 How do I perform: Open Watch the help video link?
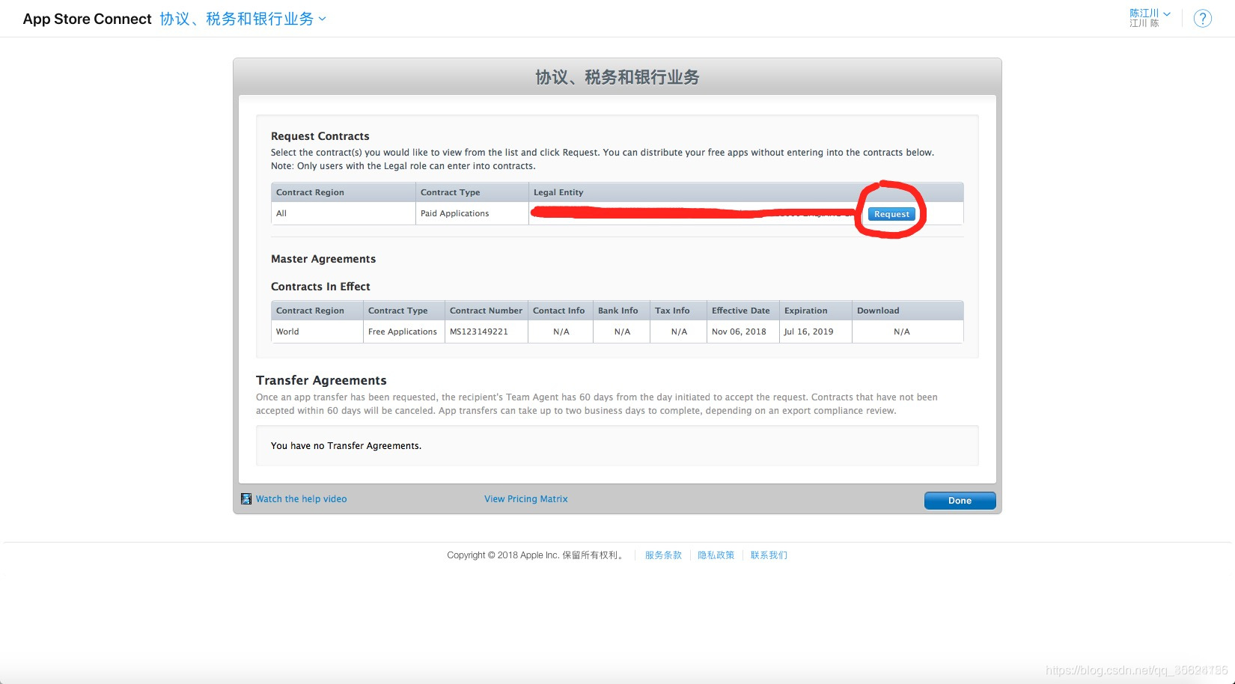(301, 499)
